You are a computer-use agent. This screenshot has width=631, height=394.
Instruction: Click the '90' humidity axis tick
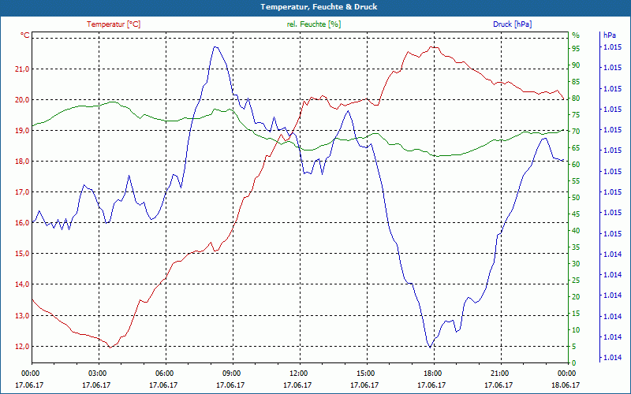[576, 65]
